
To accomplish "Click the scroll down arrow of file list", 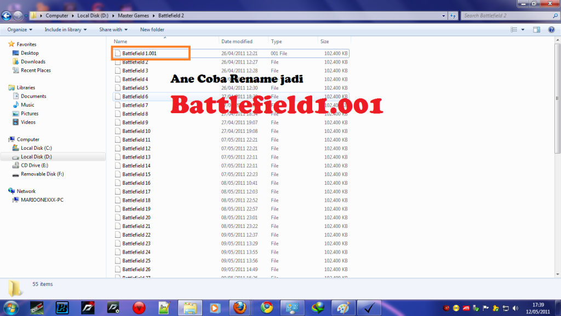I will [x=557, y=274].
